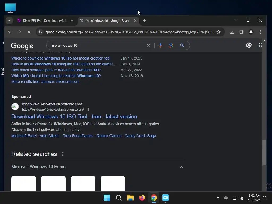Screen dimensions: 272x204
Task: Open Candy Crush Saga sitelink
Action: (140, 136)
